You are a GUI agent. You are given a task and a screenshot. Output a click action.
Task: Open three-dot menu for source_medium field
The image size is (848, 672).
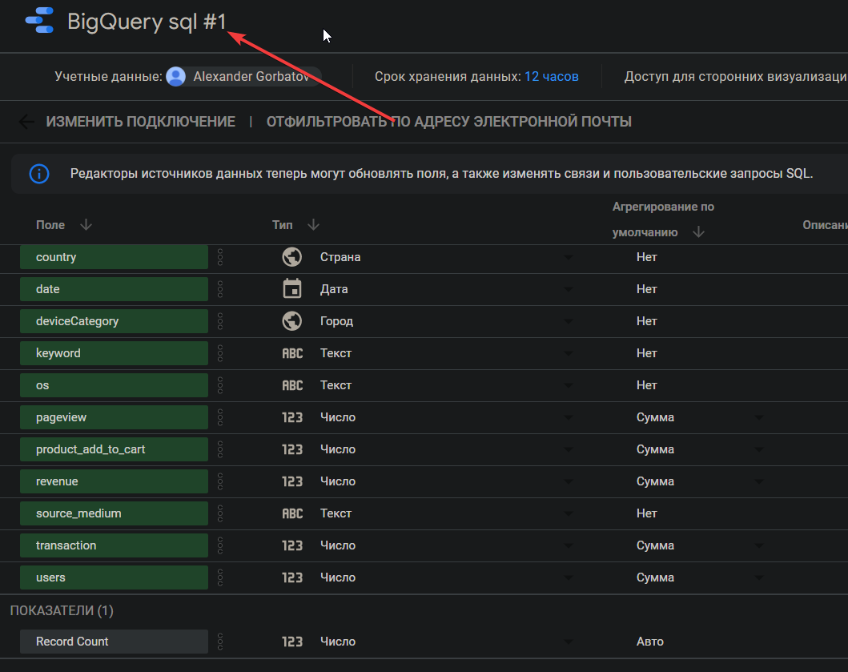(x=220, y=513)
